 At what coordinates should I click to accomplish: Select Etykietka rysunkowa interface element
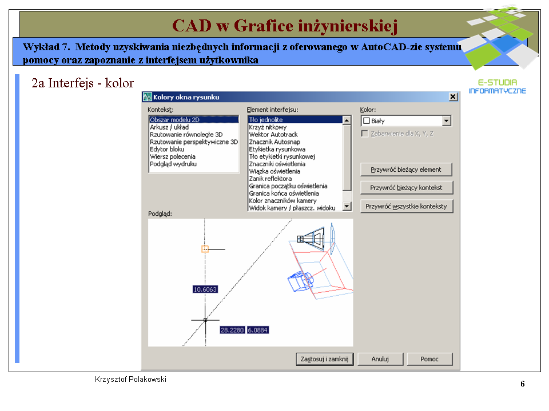pyautogui.click(x=295, y=149)
